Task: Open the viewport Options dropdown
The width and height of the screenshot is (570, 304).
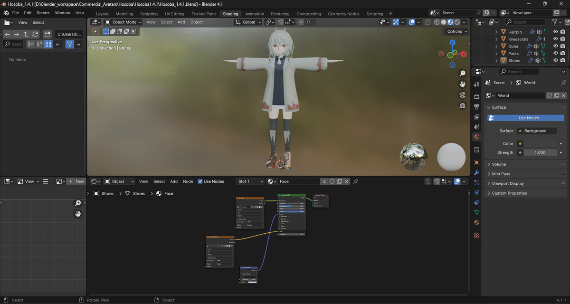Action: 456,31
